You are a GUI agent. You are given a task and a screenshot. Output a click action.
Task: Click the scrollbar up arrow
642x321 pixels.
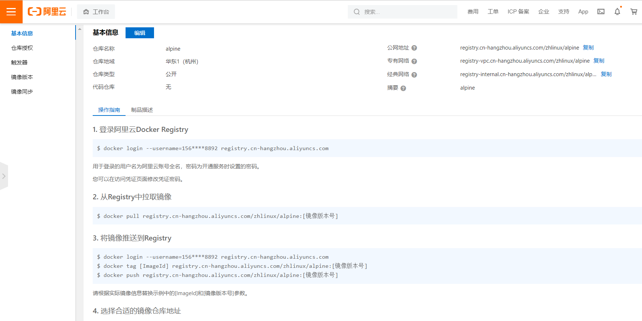pyautogui.click(x=80, y=29)
